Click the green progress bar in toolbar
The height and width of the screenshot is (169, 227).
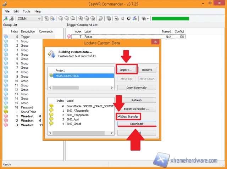click(170, 18)
